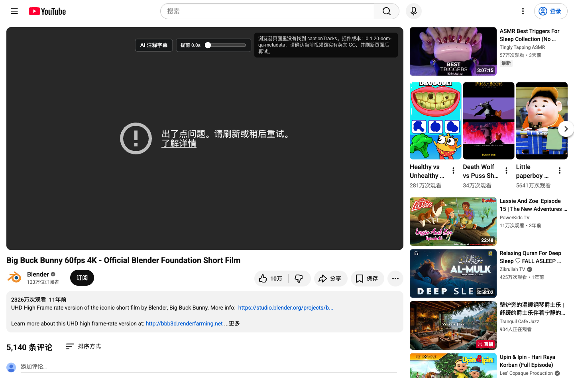Open Lassie And Zoe Episode 15 title

(533, 205)
